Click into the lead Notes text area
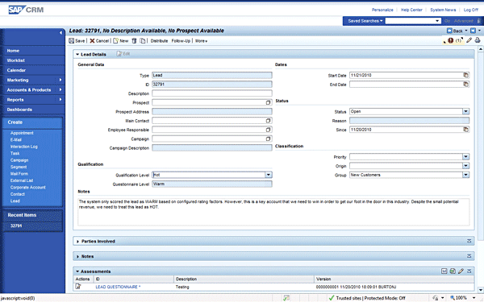The height and width of the screenshot is (302, 484). [273, 212]
